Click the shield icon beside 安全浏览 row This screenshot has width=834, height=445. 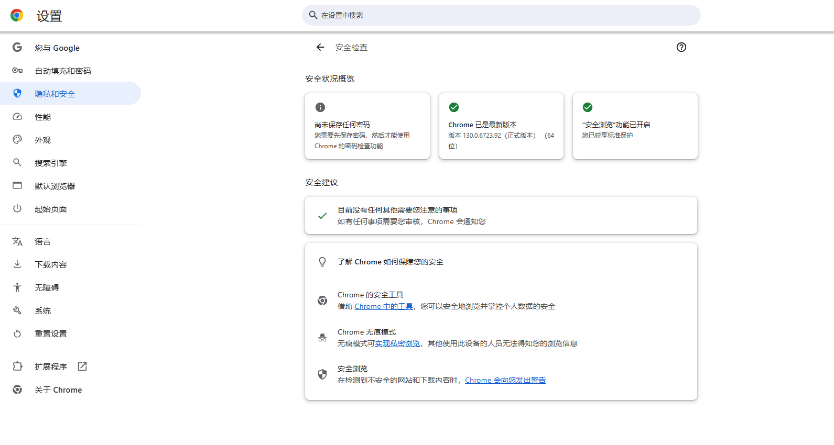(322, 374)
